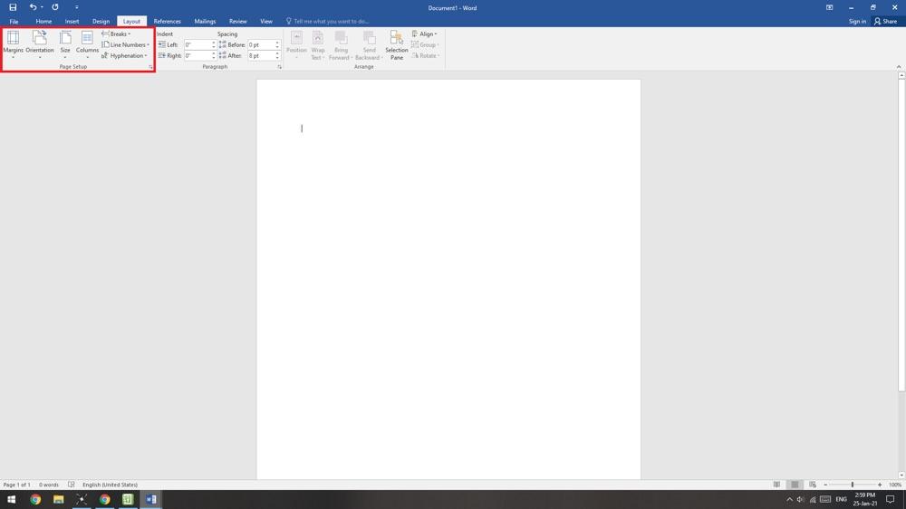Click the Share button

click(885, 21)
